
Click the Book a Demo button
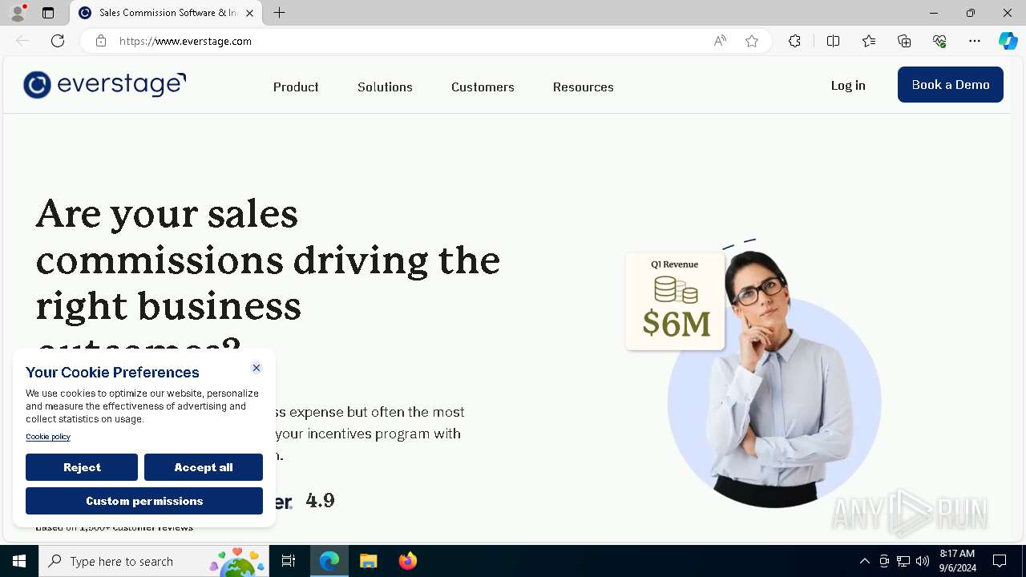[x=951, y=84]
